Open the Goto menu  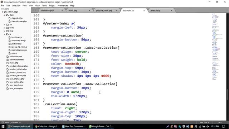[x=38, y=6]
